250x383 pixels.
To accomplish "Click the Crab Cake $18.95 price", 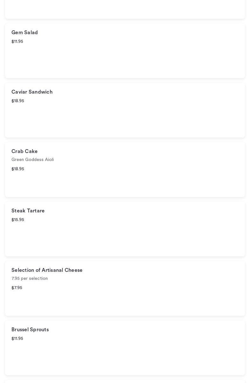I will 18,169.
